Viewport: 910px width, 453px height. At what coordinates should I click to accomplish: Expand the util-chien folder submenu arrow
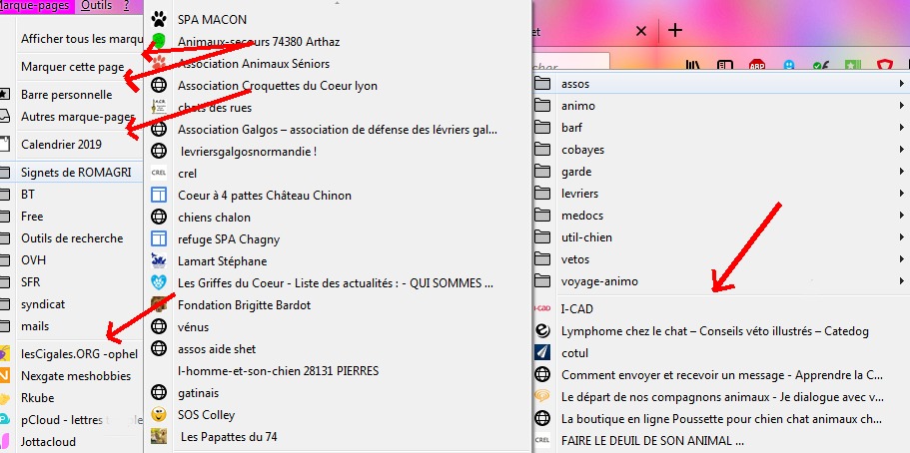coord(902,237)
